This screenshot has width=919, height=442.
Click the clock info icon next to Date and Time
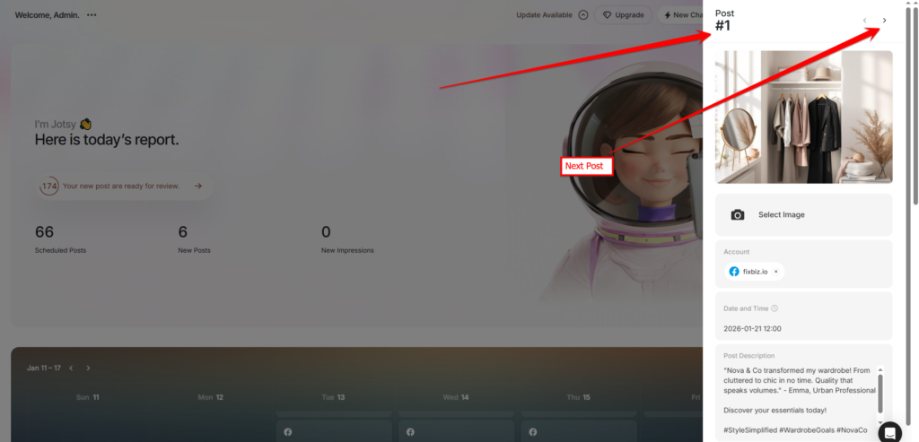(775, 308)
